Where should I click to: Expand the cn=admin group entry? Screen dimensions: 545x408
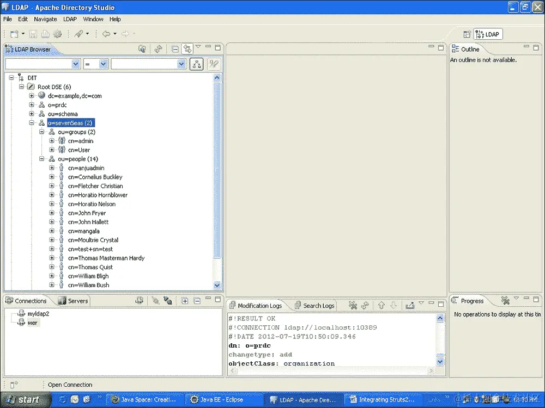[52, 141]
